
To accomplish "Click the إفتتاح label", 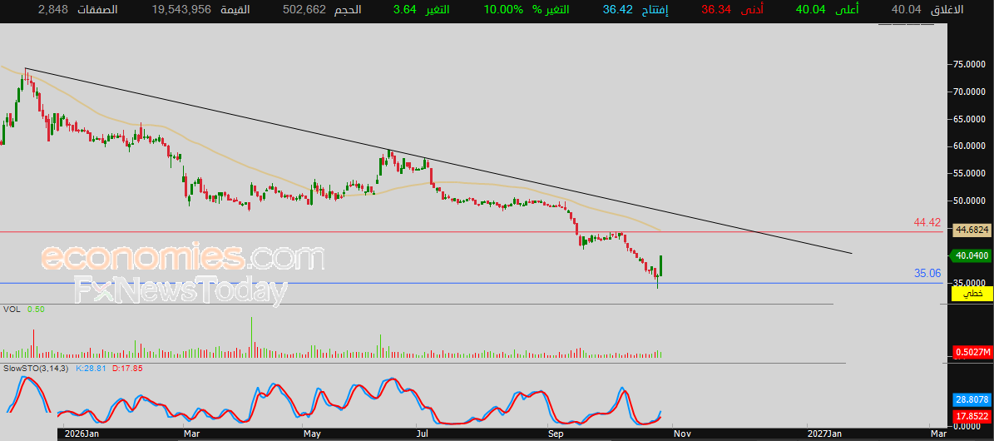I will (x=656, y=9).
